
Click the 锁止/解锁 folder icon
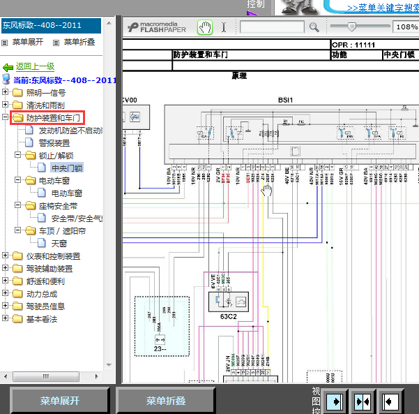click(x=30, y=155)
